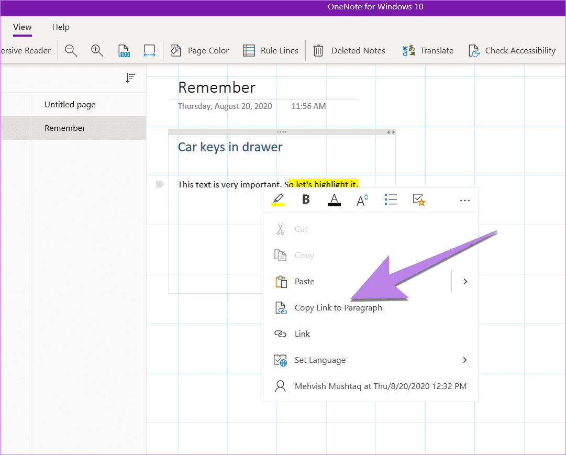Toggle Rule Lines option
The height and width of the screenshot is (455, 566).
(271, 51)
